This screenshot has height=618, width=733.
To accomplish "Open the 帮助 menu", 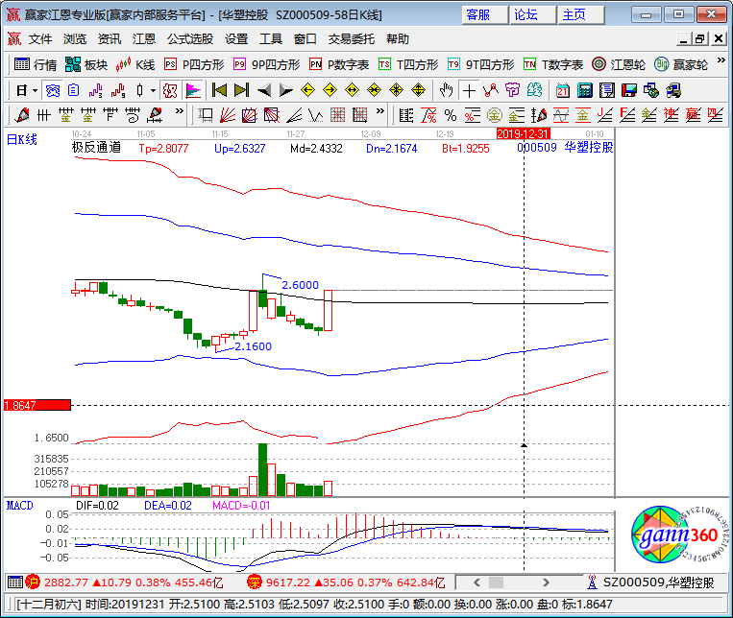I will pos(398,38).
